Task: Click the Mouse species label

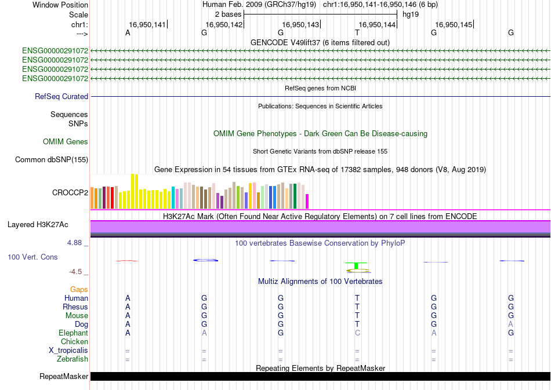Action: click(x=77, y=316)
